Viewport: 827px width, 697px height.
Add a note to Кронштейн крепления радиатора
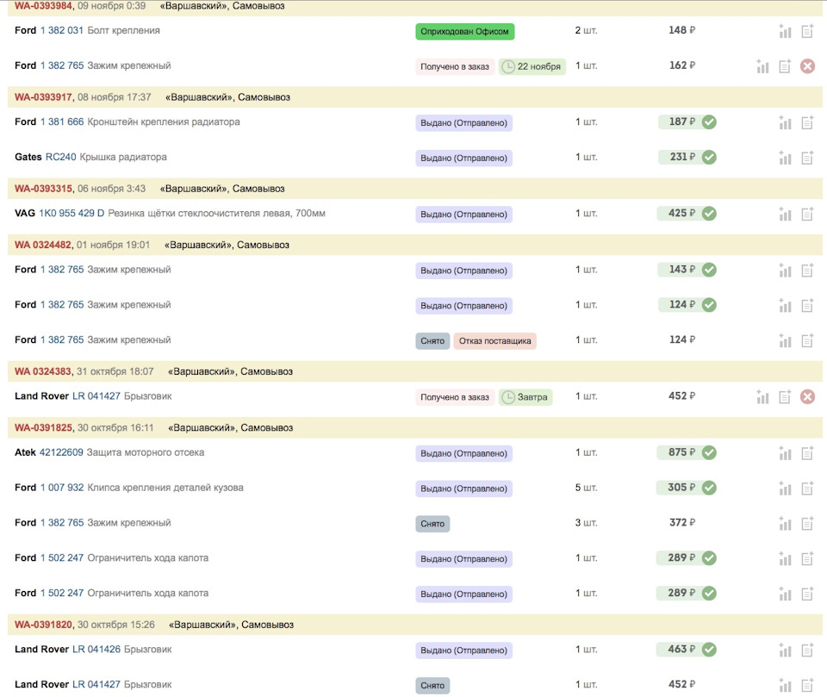click(x=807, y=122)
